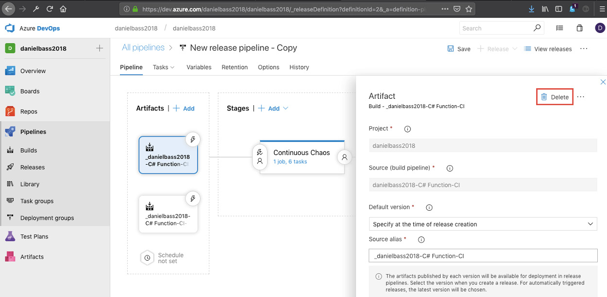The image size is (607, 297).
Task: Click View releases
Action: tap(548, 49)
